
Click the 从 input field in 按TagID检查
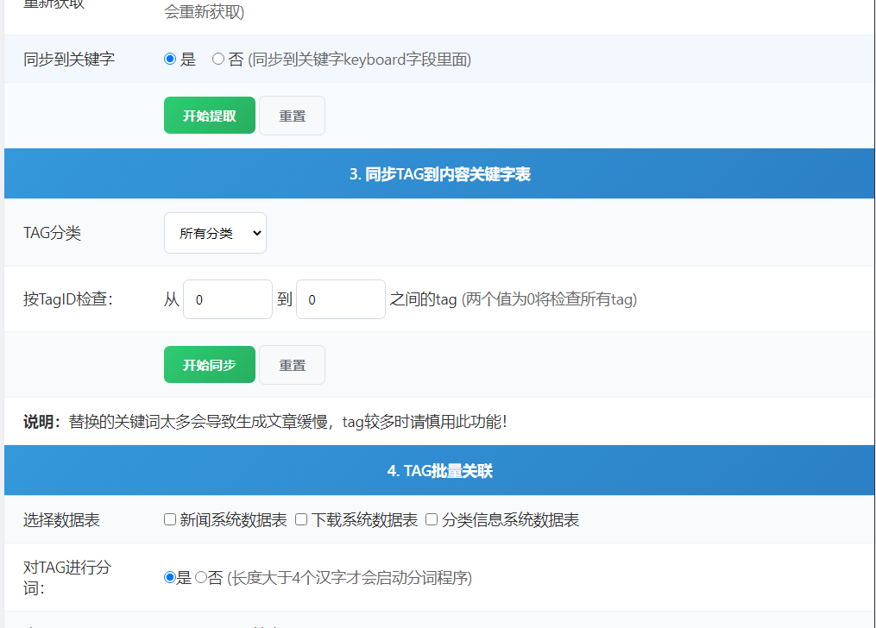click(x=227, y=298)
